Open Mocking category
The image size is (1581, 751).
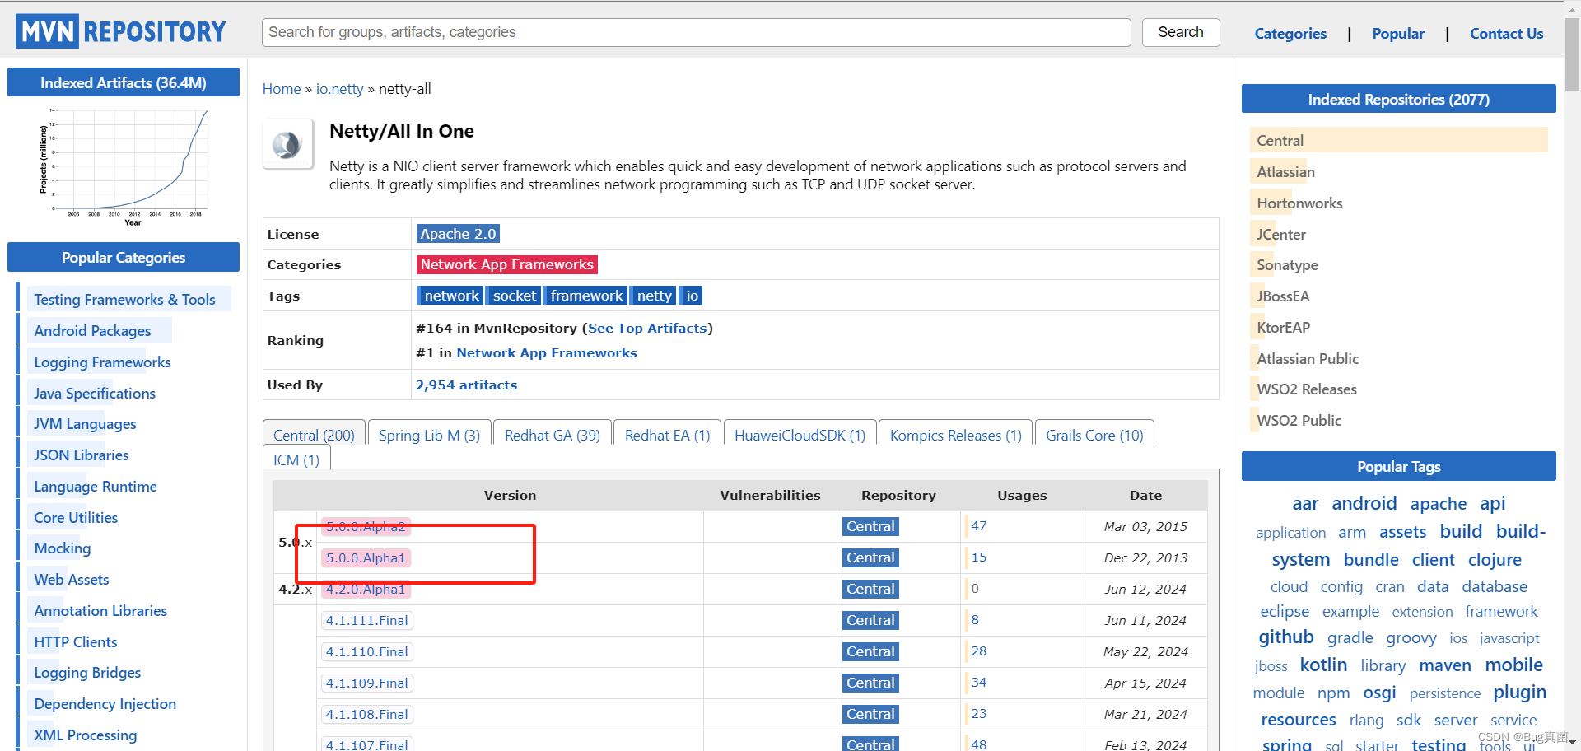tap(62, 548)
